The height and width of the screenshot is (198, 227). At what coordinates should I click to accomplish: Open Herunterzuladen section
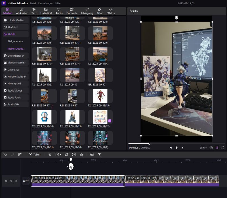[x=16, y=76]
